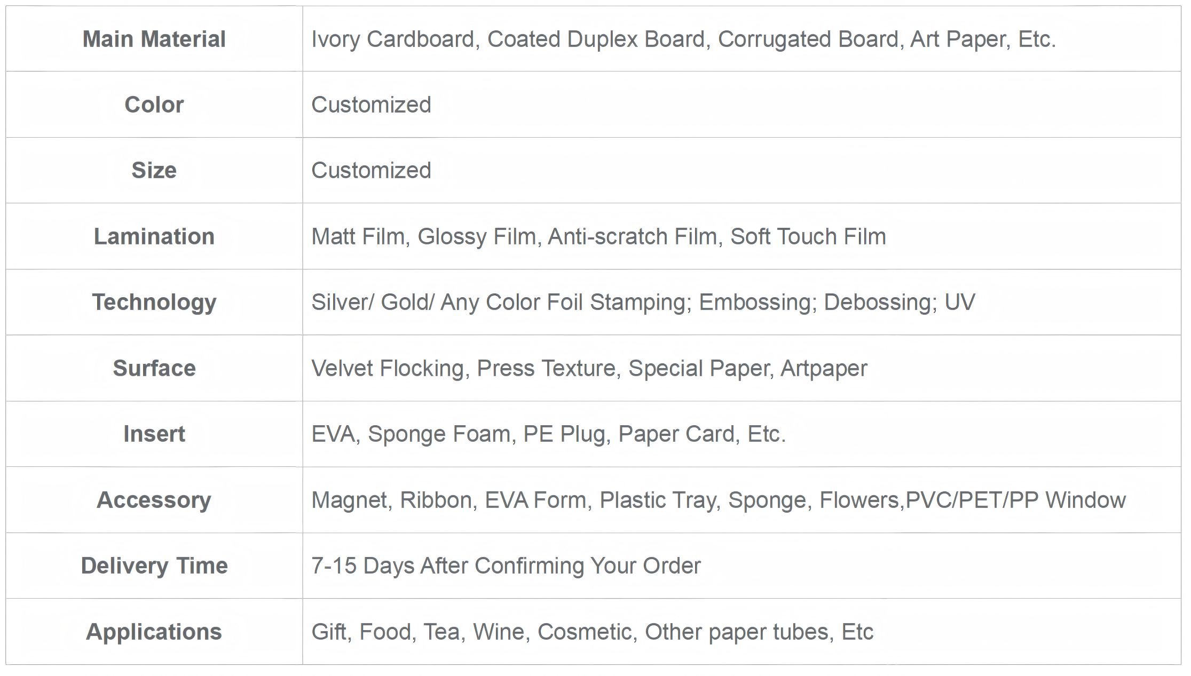The image size is (1191, 676).
Task: Select the Delivery Time row label
Action: [x=154, y=566]
